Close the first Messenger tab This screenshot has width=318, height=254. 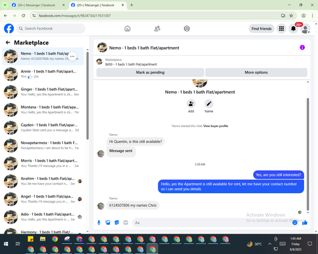click(64, 5)
